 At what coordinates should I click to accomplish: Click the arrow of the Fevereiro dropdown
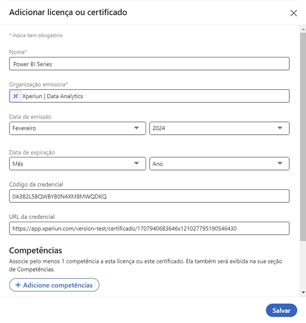point(136,128)
